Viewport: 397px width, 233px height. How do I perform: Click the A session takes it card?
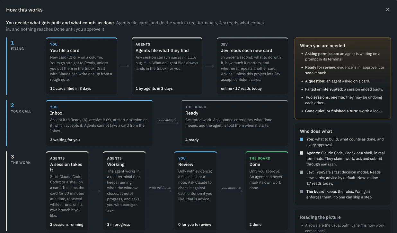point(67,191)
